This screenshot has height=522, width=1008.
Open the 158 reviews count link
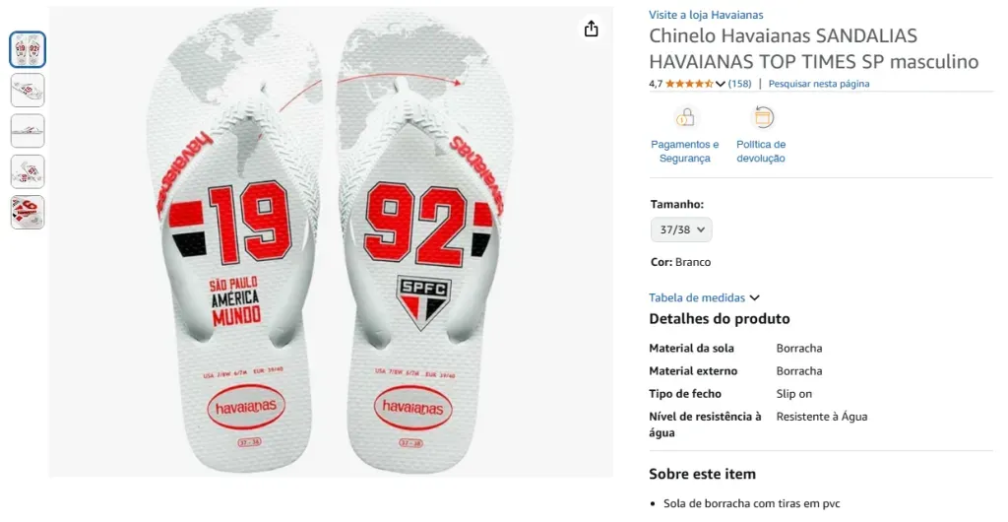[x=740, y=84]
